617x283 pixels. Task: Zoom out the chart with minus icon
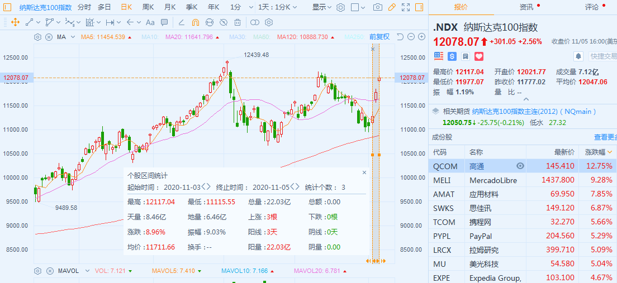pyautogui.click(x=411, y=37)
